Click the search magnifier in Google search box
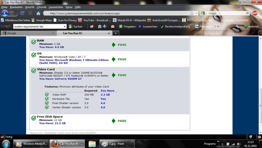The width and height of the screenshot is (262, 148). pos(247,13)
